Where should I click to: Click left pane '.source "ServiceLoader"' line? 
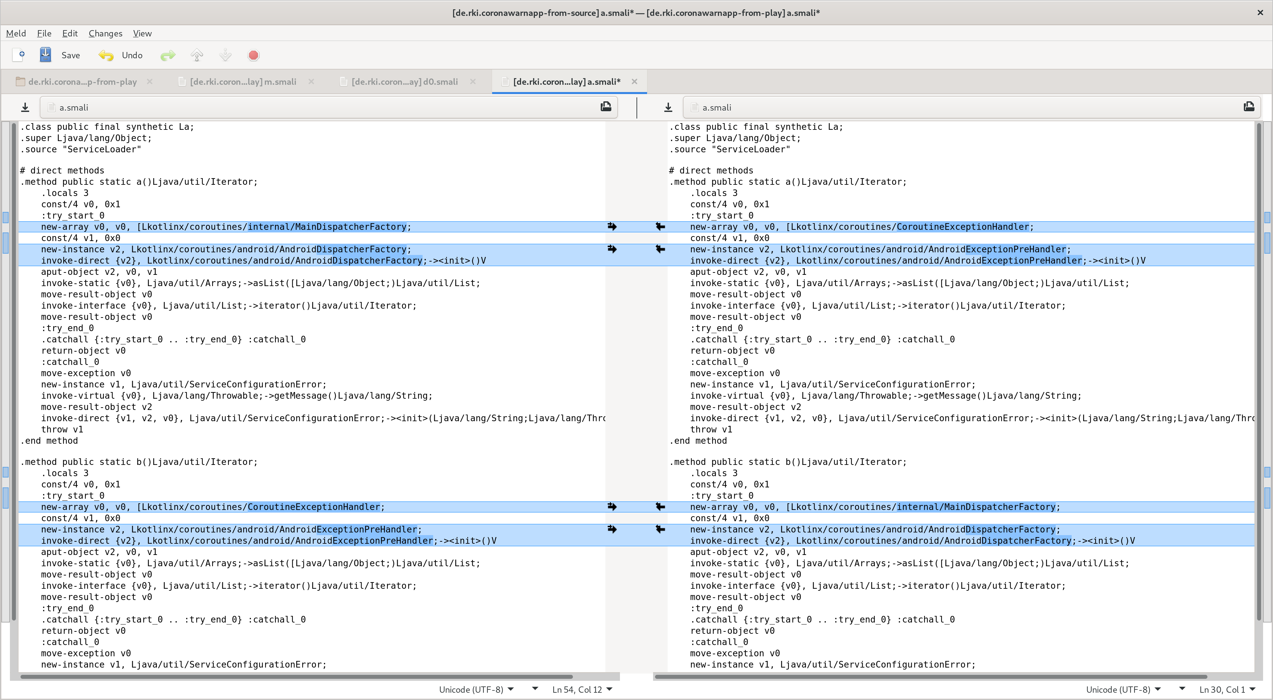[80, 149]
